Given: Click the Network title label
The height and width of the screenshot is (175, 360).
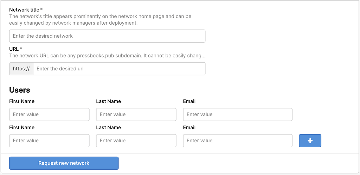Looking at the screenshot, I should [26, 10].
